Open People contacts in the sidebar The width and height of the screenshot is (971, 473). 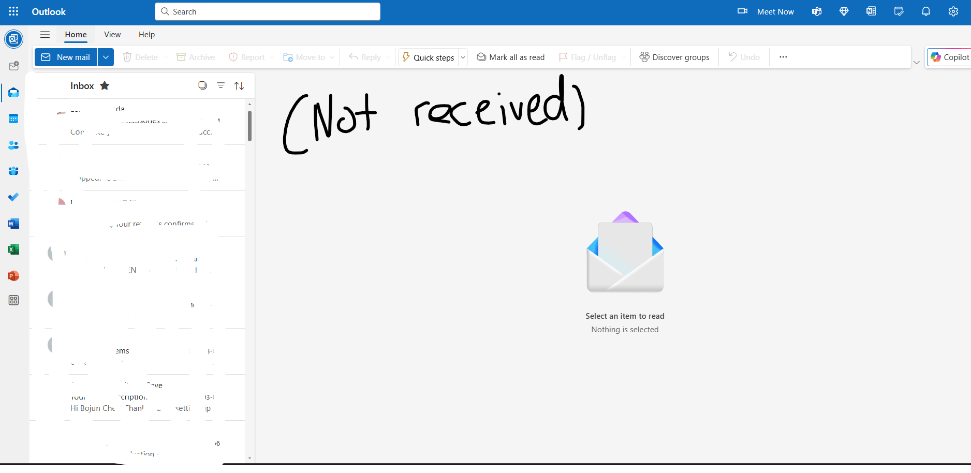pos(13,145)
